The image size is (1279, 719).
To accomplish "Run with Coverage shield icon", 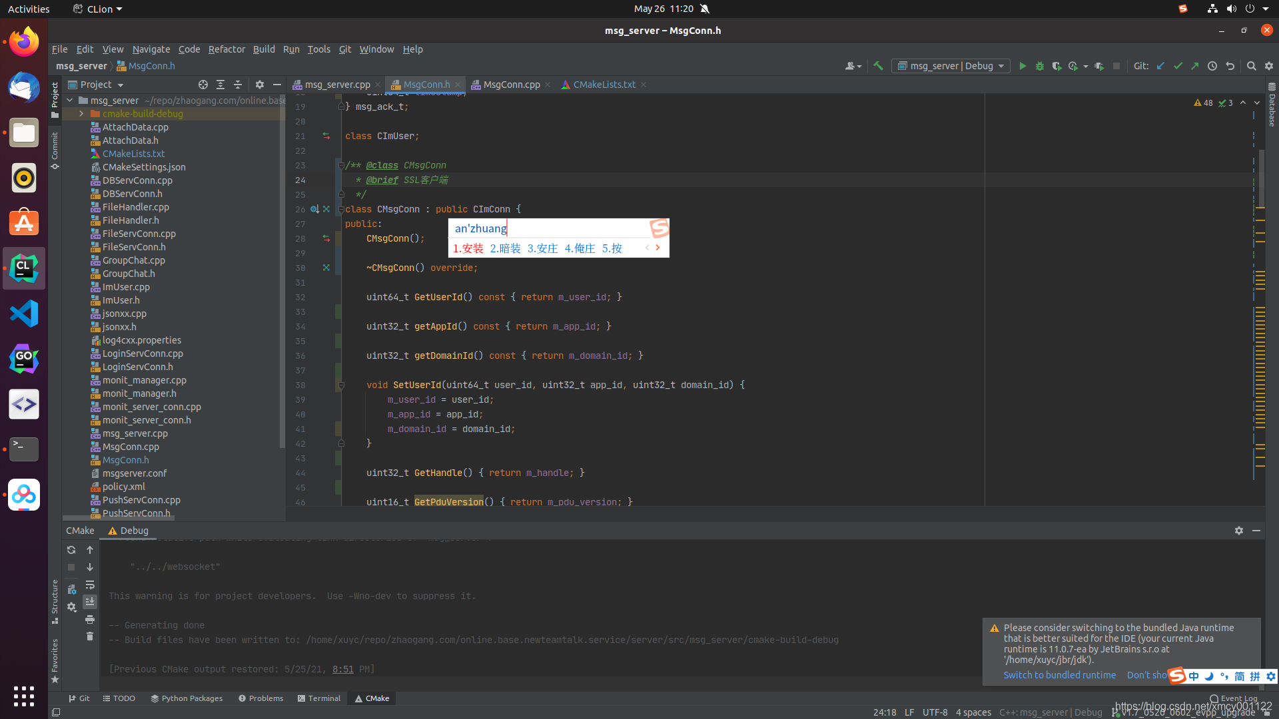I will coord(1057,66).
